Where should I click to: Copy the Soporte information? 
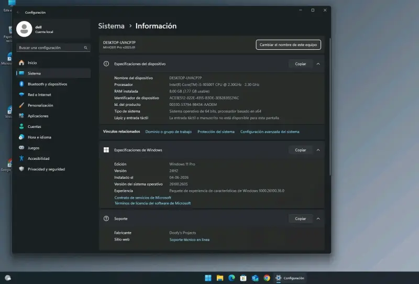(x=300, y=219)
